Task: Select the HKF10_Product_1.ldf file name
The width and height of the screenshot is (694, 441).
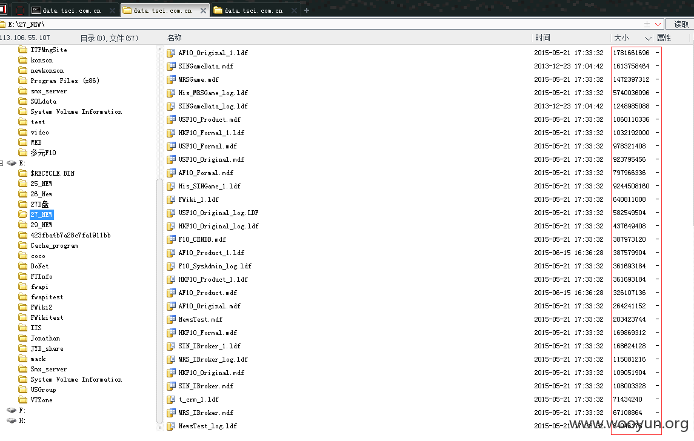Action: [213, 279]
